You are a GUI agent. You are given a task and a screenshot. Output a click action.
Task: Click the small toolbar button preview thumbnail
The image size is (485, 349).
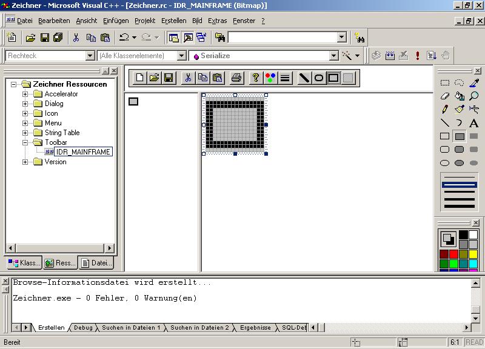133,101
